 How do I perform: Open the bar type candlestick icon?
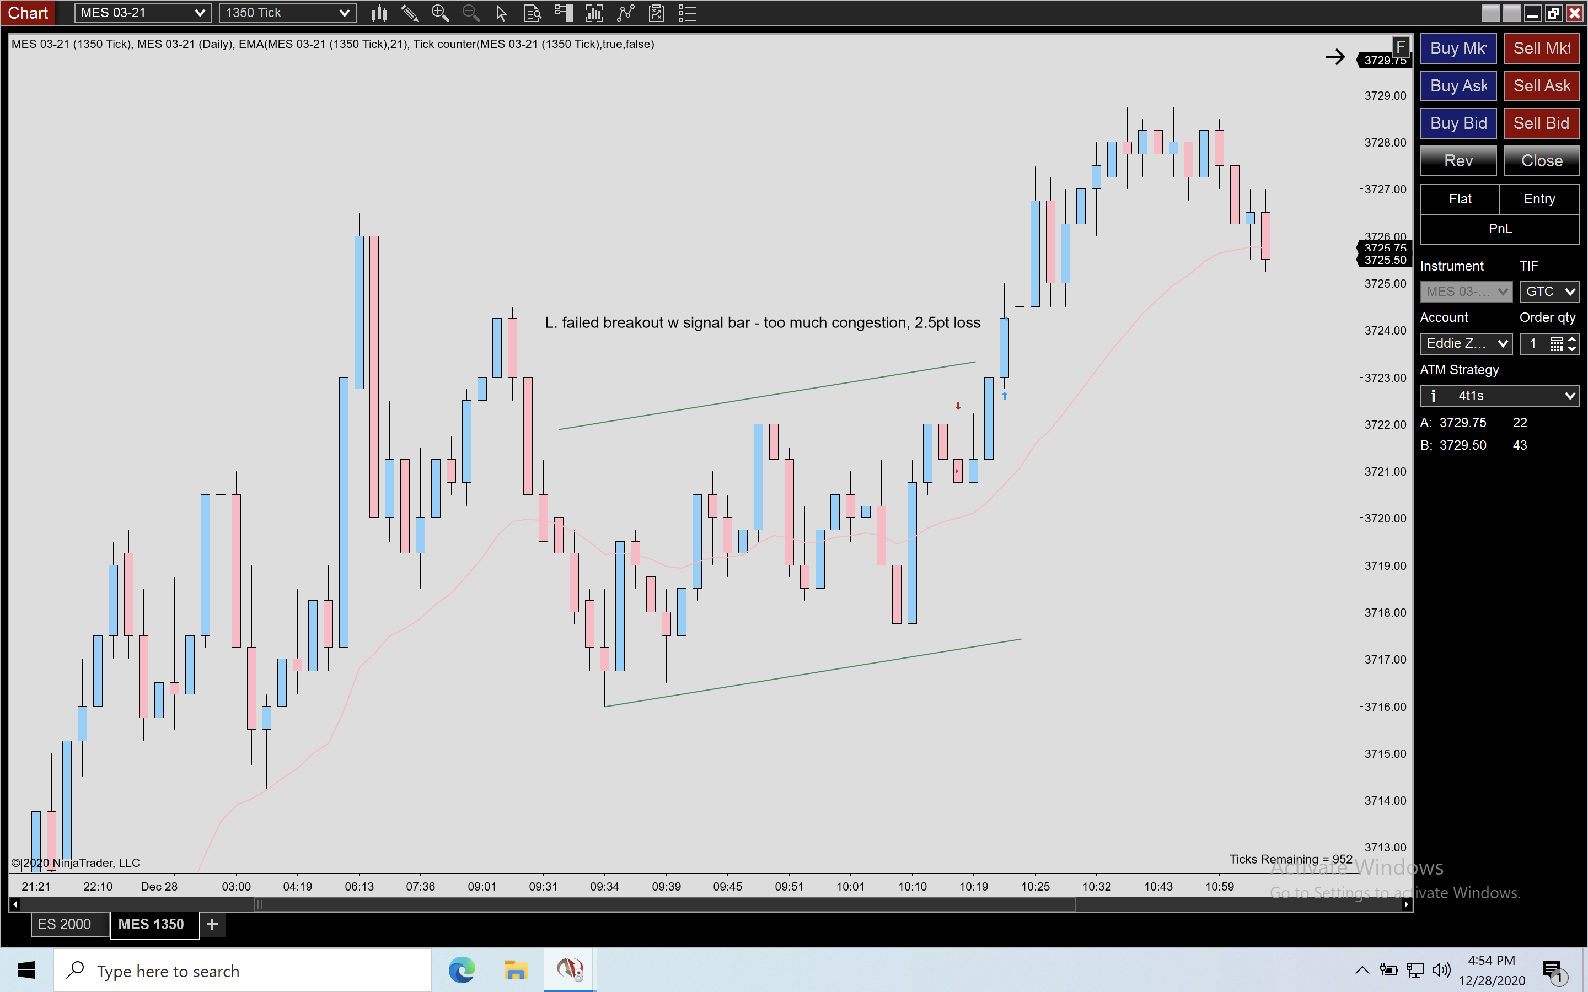click(x=379, y=13)
